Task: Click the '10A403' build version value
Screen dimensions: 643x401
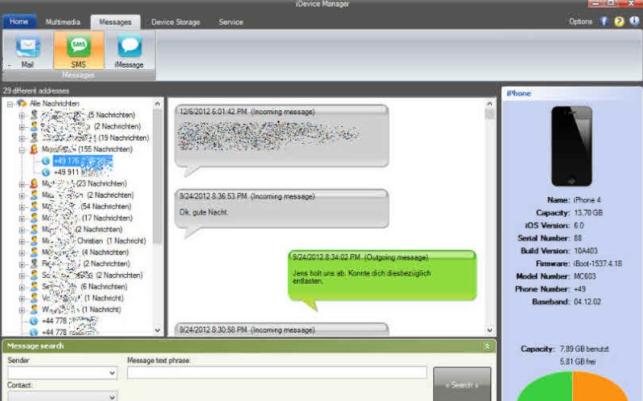Action: point(585,251)
